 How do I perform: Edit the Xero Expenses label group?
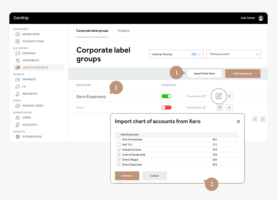219,96
